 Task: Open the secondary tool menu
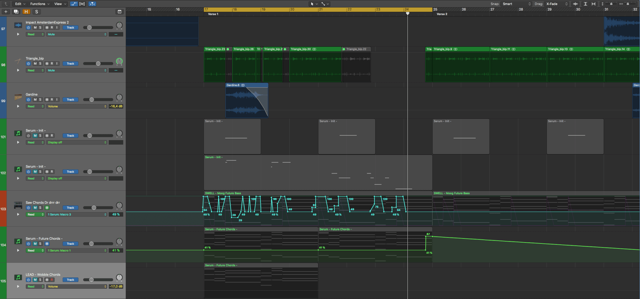325,4
